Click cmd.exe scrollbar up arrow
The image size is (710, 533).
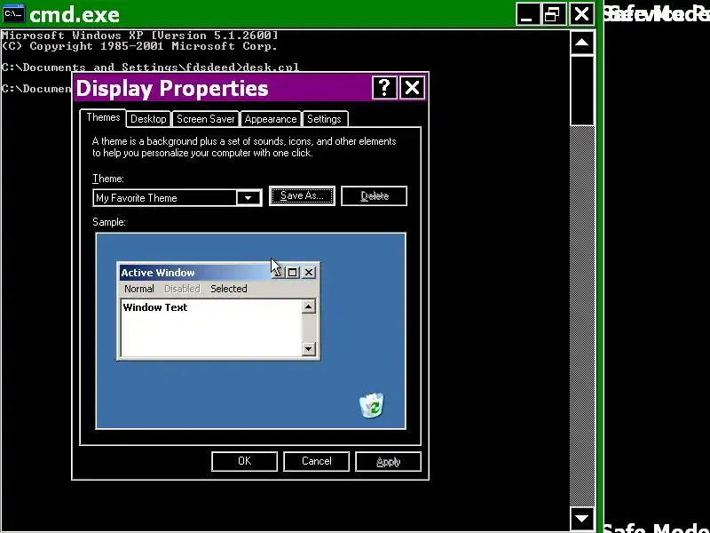click(x=582, y=43)
